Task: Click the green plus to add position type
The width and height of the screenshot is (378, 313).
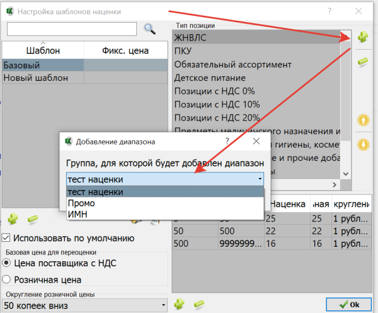Action: point(362,38)
